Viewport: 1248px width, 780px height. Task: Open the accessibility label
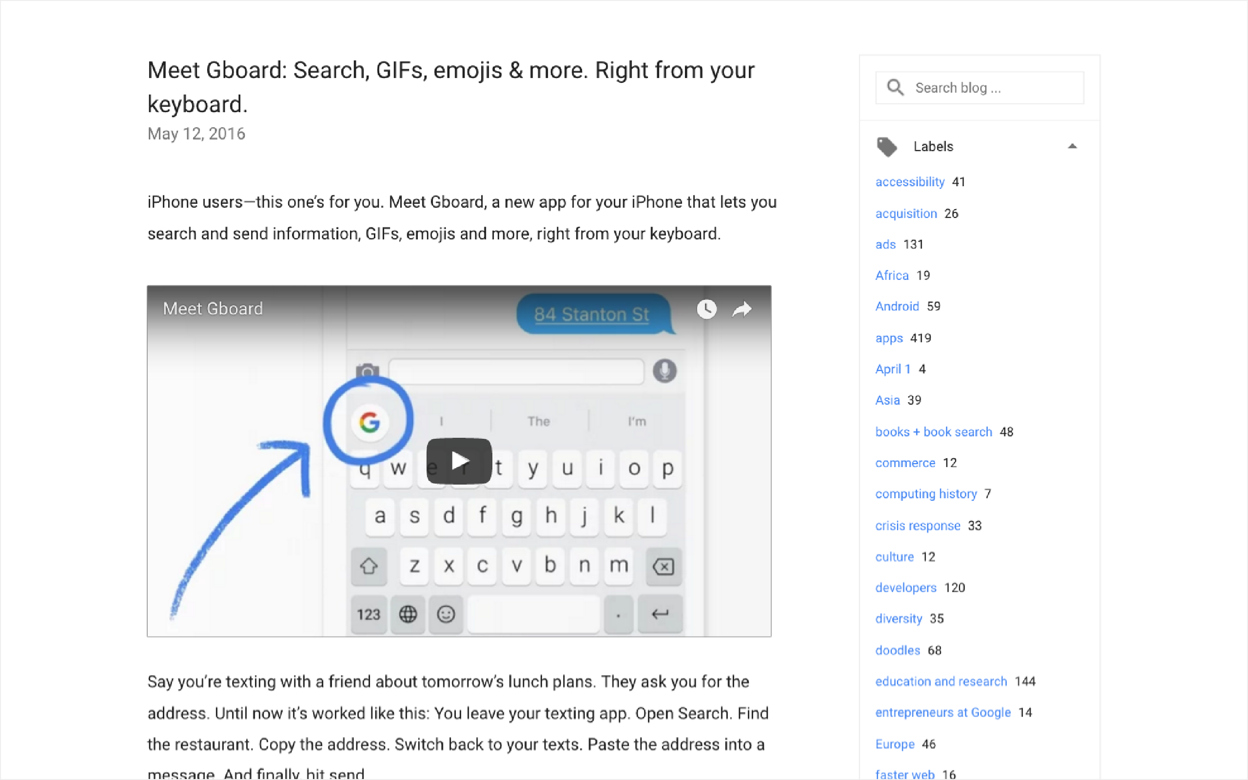coord(910,182)
